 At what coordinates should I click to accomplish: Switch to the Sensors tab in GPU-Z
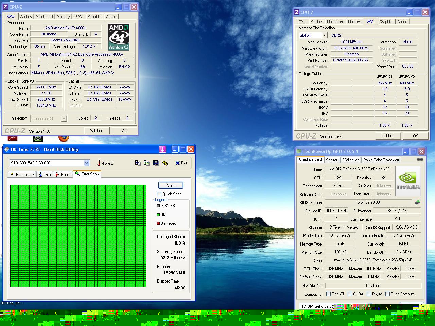332,160
